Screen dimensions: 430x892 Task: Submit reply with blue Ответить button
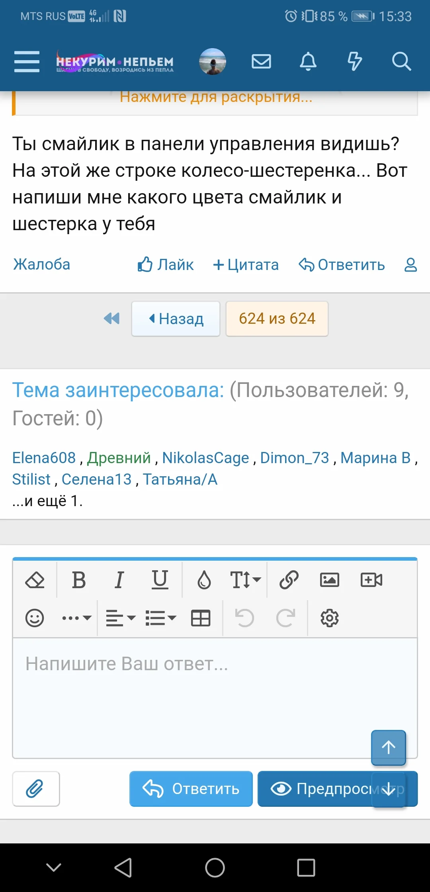(x=191, y=789)
